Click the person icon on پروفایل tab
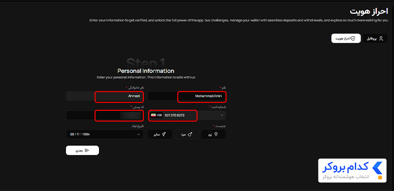Image resolution: width=394 pixels, height=191 pixels. click(x=381, y=38)
